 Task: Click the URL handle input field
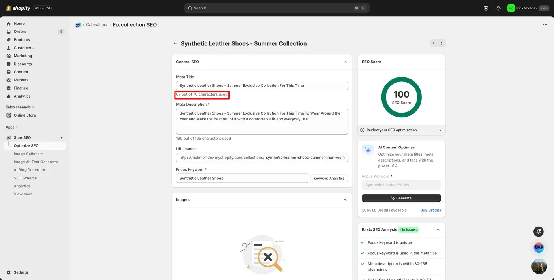click(262, 158)
